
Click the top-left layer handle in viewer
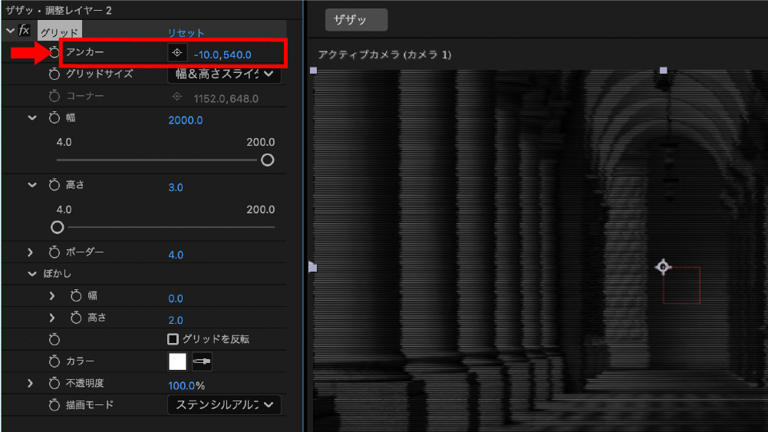(314, 71)
